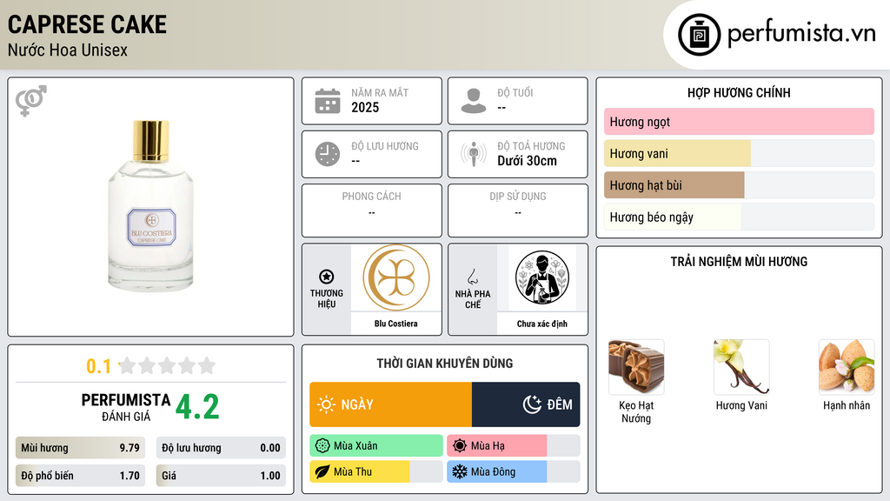This screenshot has width=890, height=501.
Task: Click the Hương béo ngậy accord bar
Action: coord(739,217)
